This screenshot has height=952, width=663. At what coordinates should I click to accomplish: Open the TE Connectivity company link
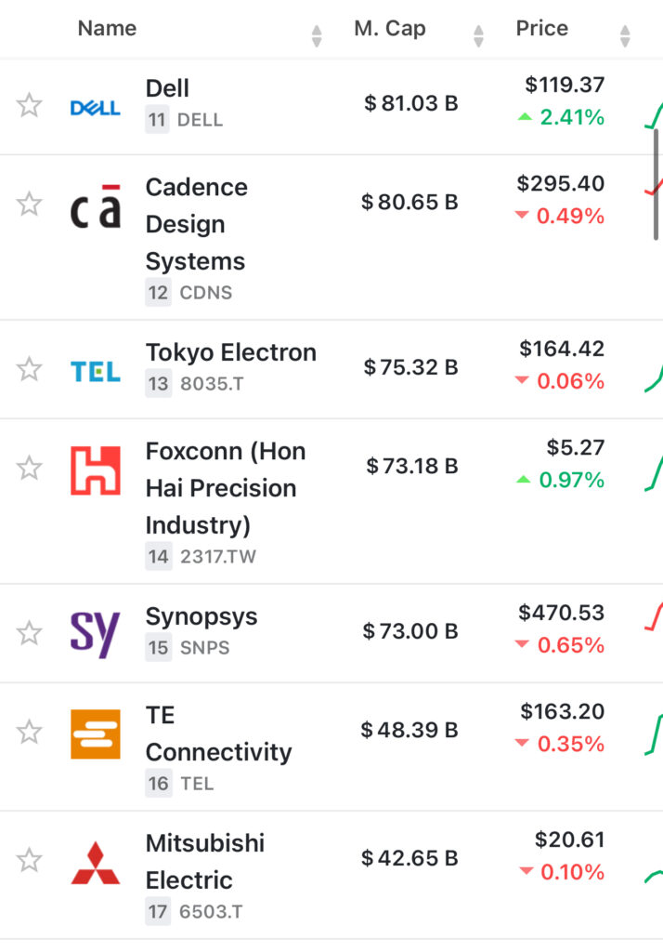pyautogui.click(x=218, y=734)
